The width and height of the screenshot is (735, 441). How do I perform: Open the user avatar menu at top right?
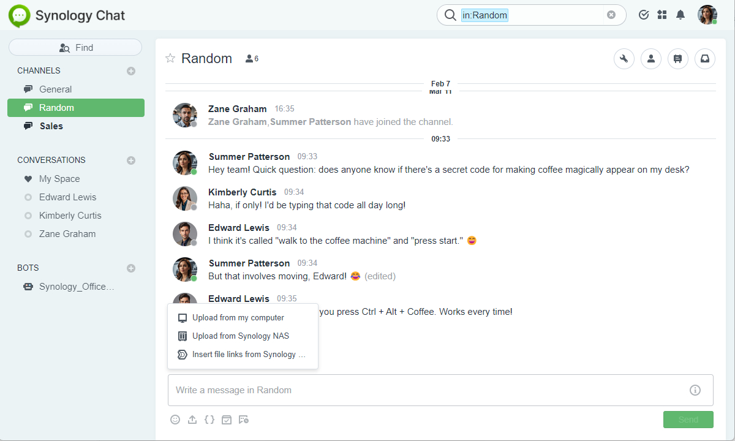click(707, 15)
